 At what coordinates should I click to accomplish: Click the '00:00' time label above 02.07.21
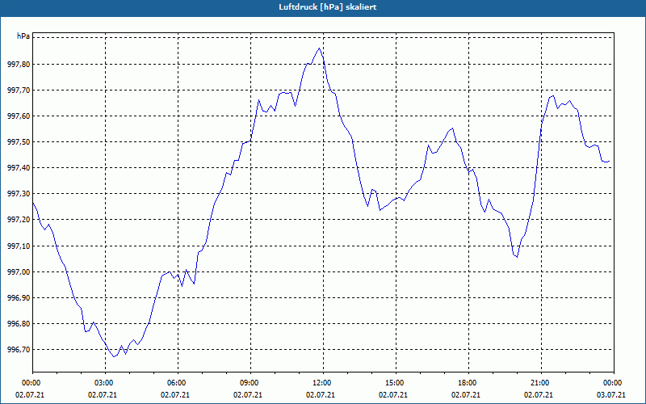(30, 383)
